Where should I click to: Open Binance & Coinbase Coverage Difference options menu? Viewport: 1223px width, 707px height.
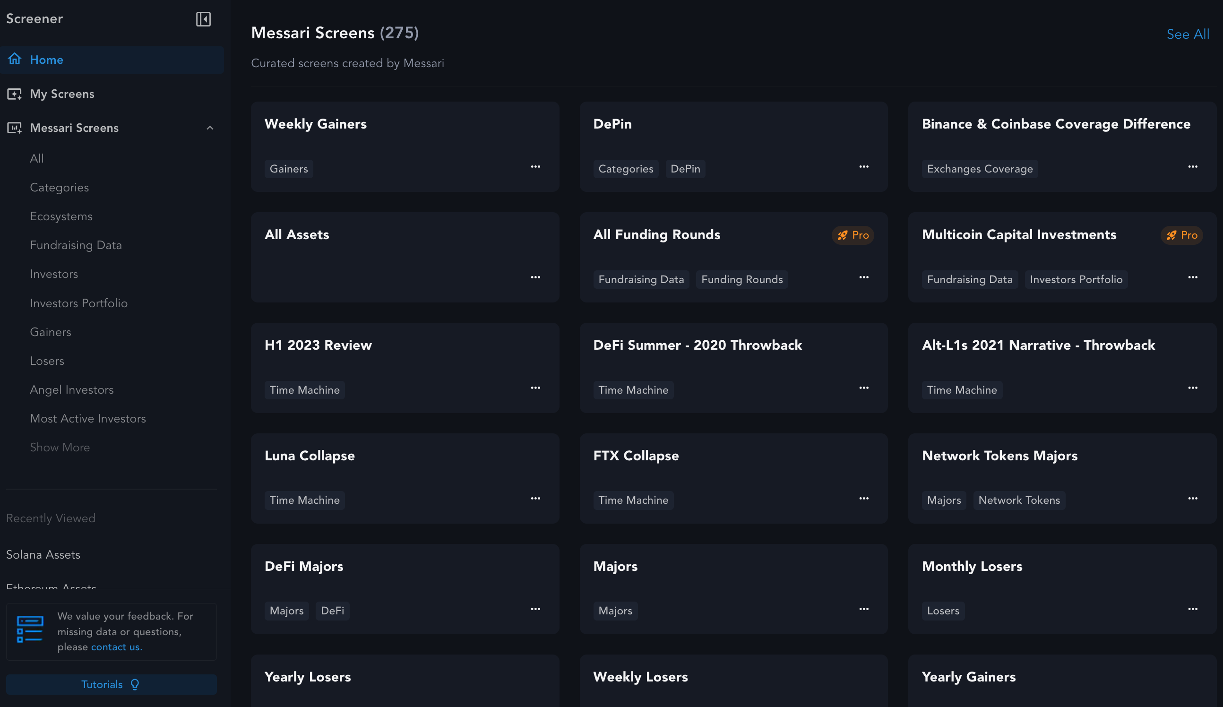point(1192,166)
